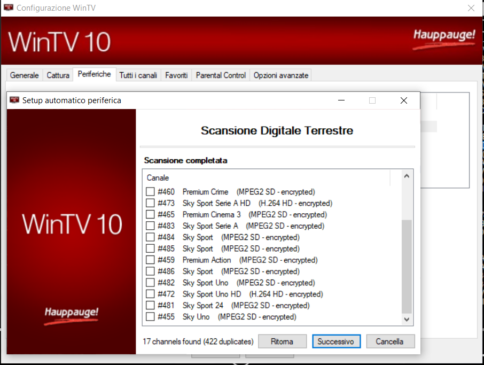Switch to Opzioni avanzate tab
This screenshot has width=484, height=365.
click(x=281, y=75)
